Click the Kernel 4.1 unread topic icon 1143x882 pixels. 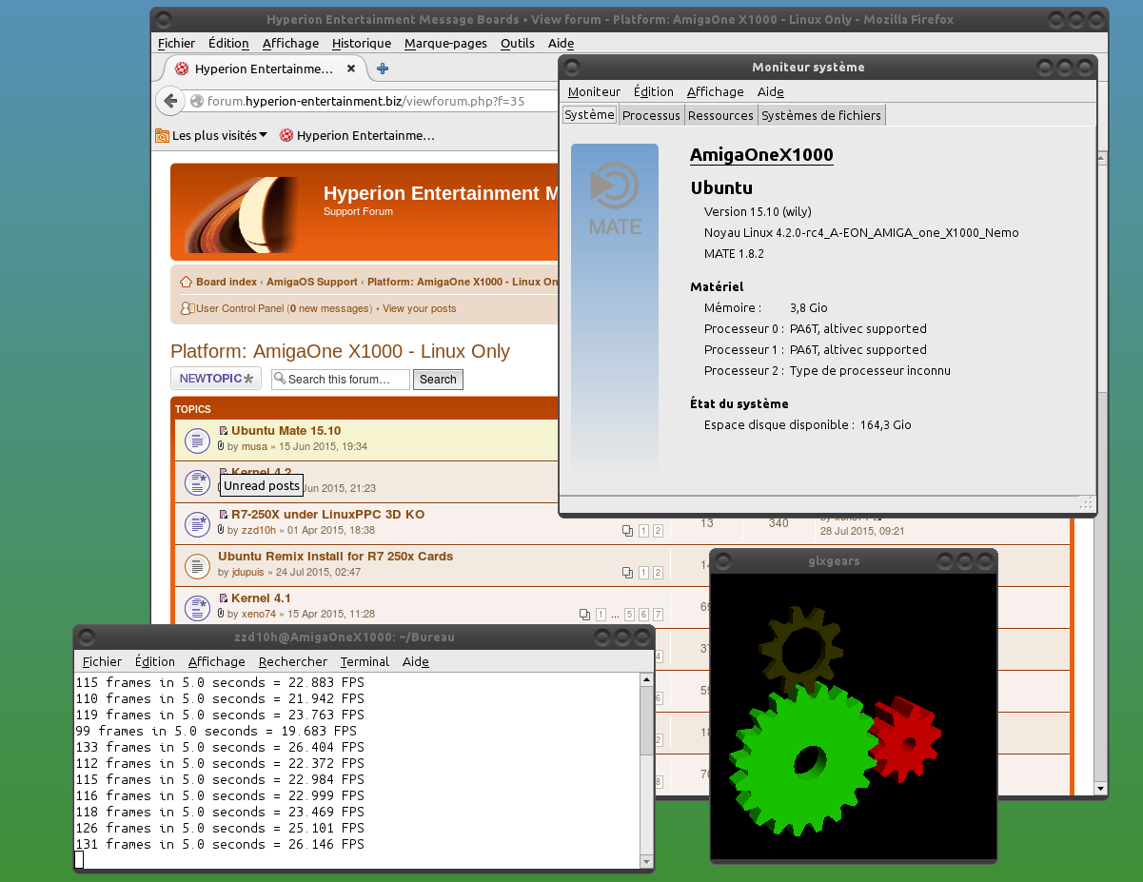pyautogui.click(x=196, y=607)
